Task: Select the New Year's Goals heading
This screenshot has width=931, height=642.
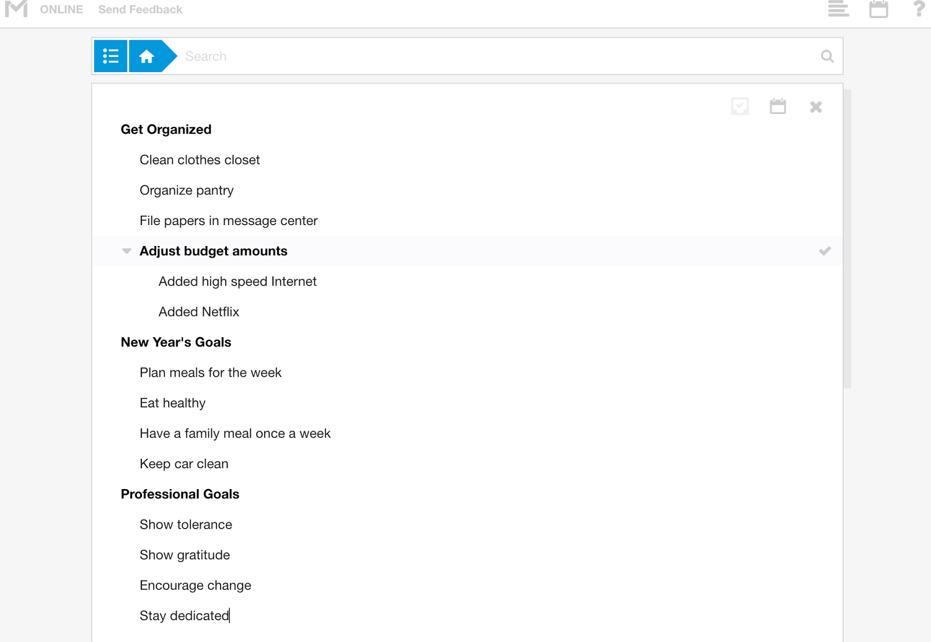Action: [176, 343]
